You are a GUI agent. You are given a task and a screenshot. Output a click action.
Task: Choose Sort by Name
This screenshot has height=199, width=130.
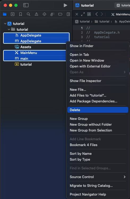coord(98,154)
